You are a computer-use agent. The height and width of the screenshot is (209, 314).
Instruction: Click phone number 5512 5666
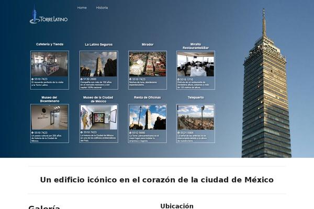click(139, 133)
